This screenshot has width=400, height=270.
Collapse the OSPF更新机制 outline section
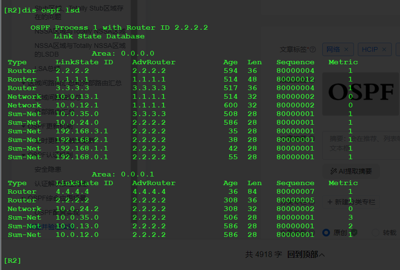[24, 126]
